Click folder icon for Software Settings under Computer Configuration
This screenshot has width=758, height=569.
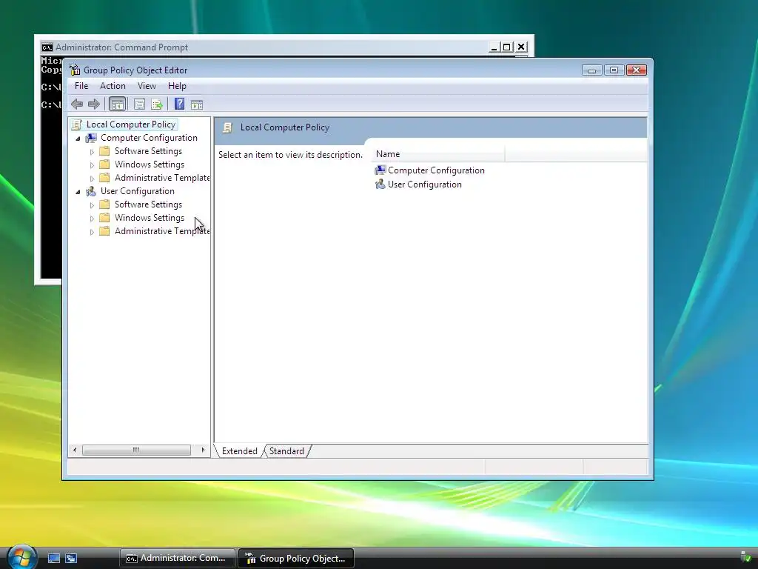[104, 151]
